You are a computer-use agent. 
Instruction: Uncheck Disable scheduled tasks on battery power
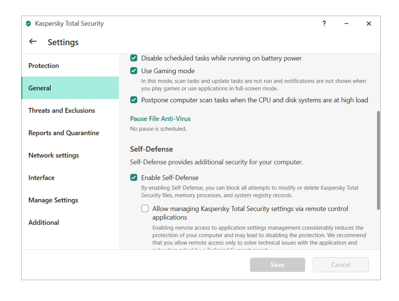click(134, 58)
